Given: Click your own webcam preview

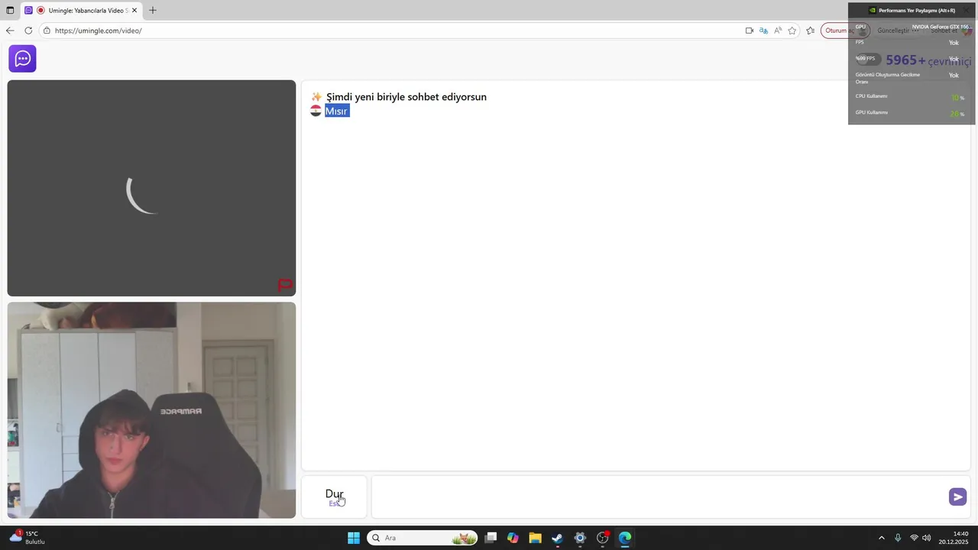Looking at the screenshot, I should point(151,410).
